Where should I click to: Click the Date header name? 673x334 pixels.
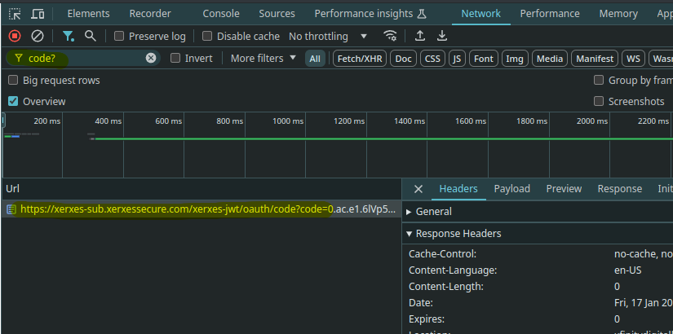pyautogui.click(x=421, y=303)
